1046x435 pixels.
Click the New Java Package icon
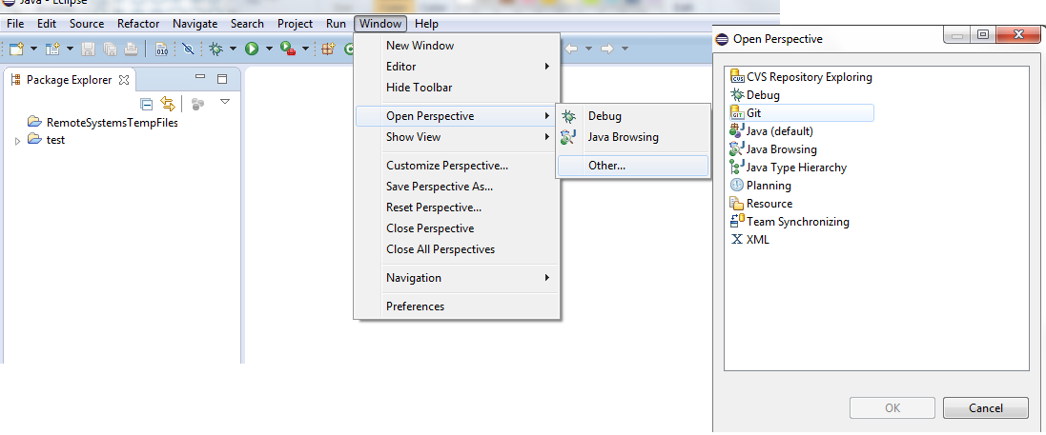[327, 49]
